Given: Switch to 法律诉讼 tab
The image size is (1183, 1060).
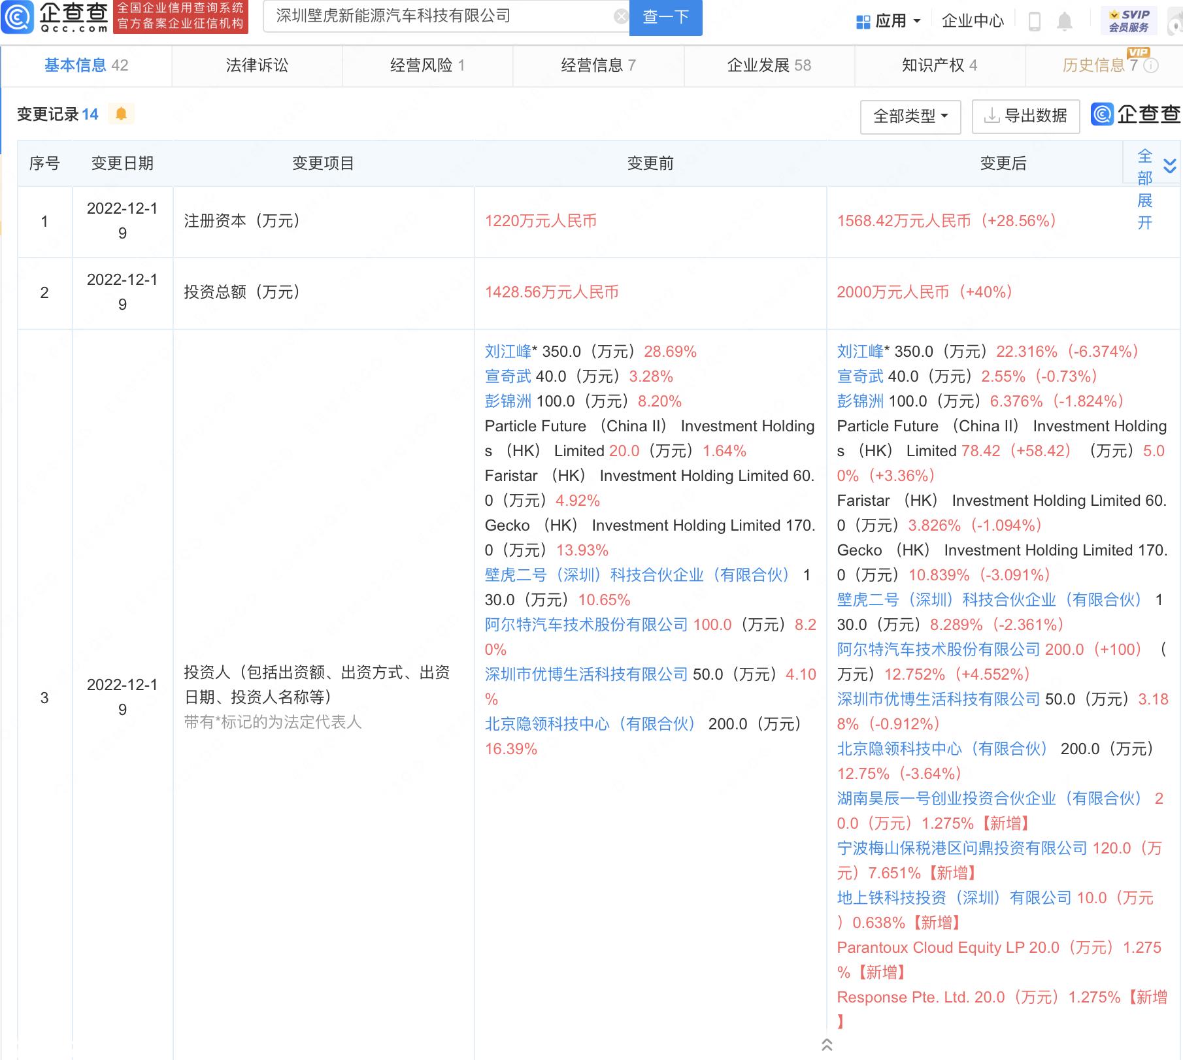Looking at the screenshot, I should point(257,65).
